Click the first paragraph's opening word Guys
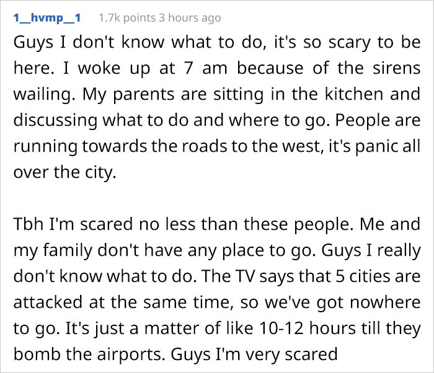The image size is (434, 373). coord(33,43)
